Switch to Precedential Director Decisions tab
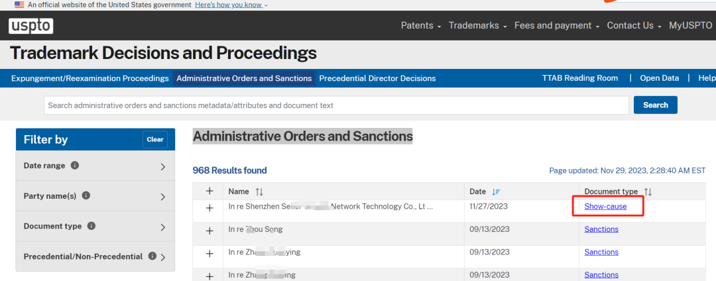The height and width of the screenshot is (281, 716). point(377,78)
